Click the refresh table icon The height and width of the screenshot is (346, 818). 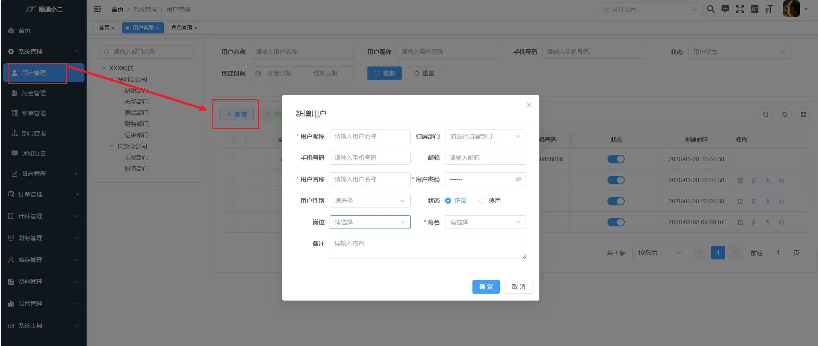pos(784,114)
